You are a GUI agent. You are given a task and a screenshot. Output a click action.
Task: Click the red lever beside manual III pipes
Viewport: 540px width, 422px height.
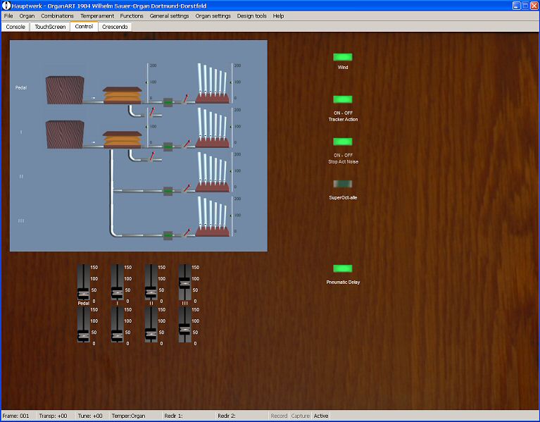(187, 232)
